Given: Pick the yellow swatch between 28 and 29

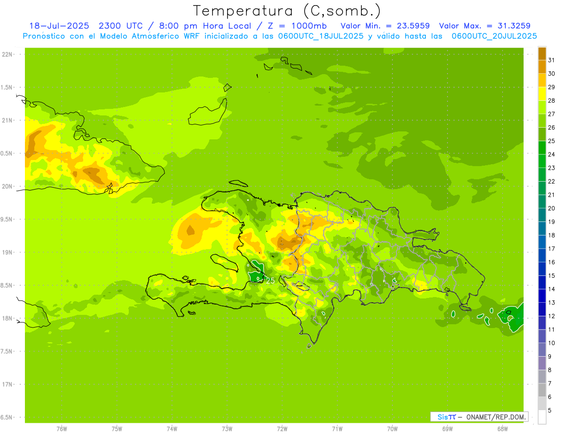Looking at the screenshot, I should [x=542, y=94].
